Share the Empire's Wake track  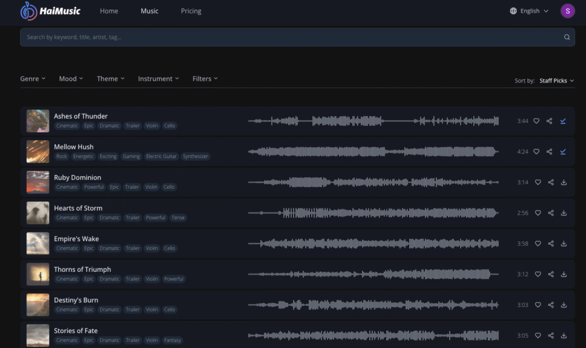tap(551, 243)
